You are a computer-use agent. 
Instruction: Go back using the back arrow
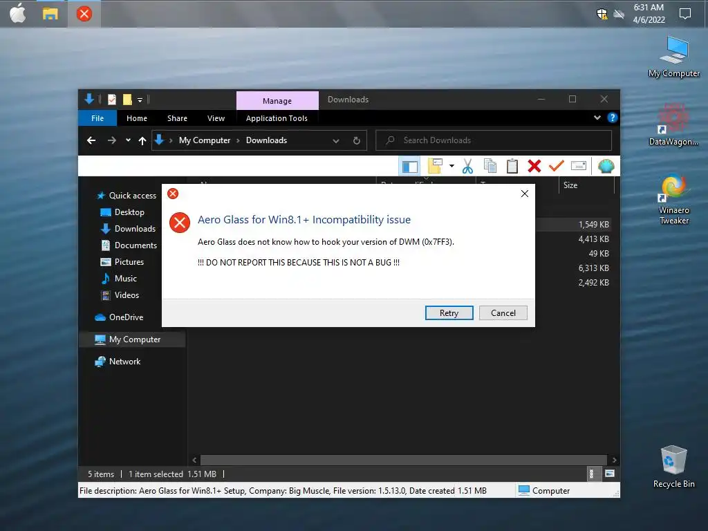(91, 140)
